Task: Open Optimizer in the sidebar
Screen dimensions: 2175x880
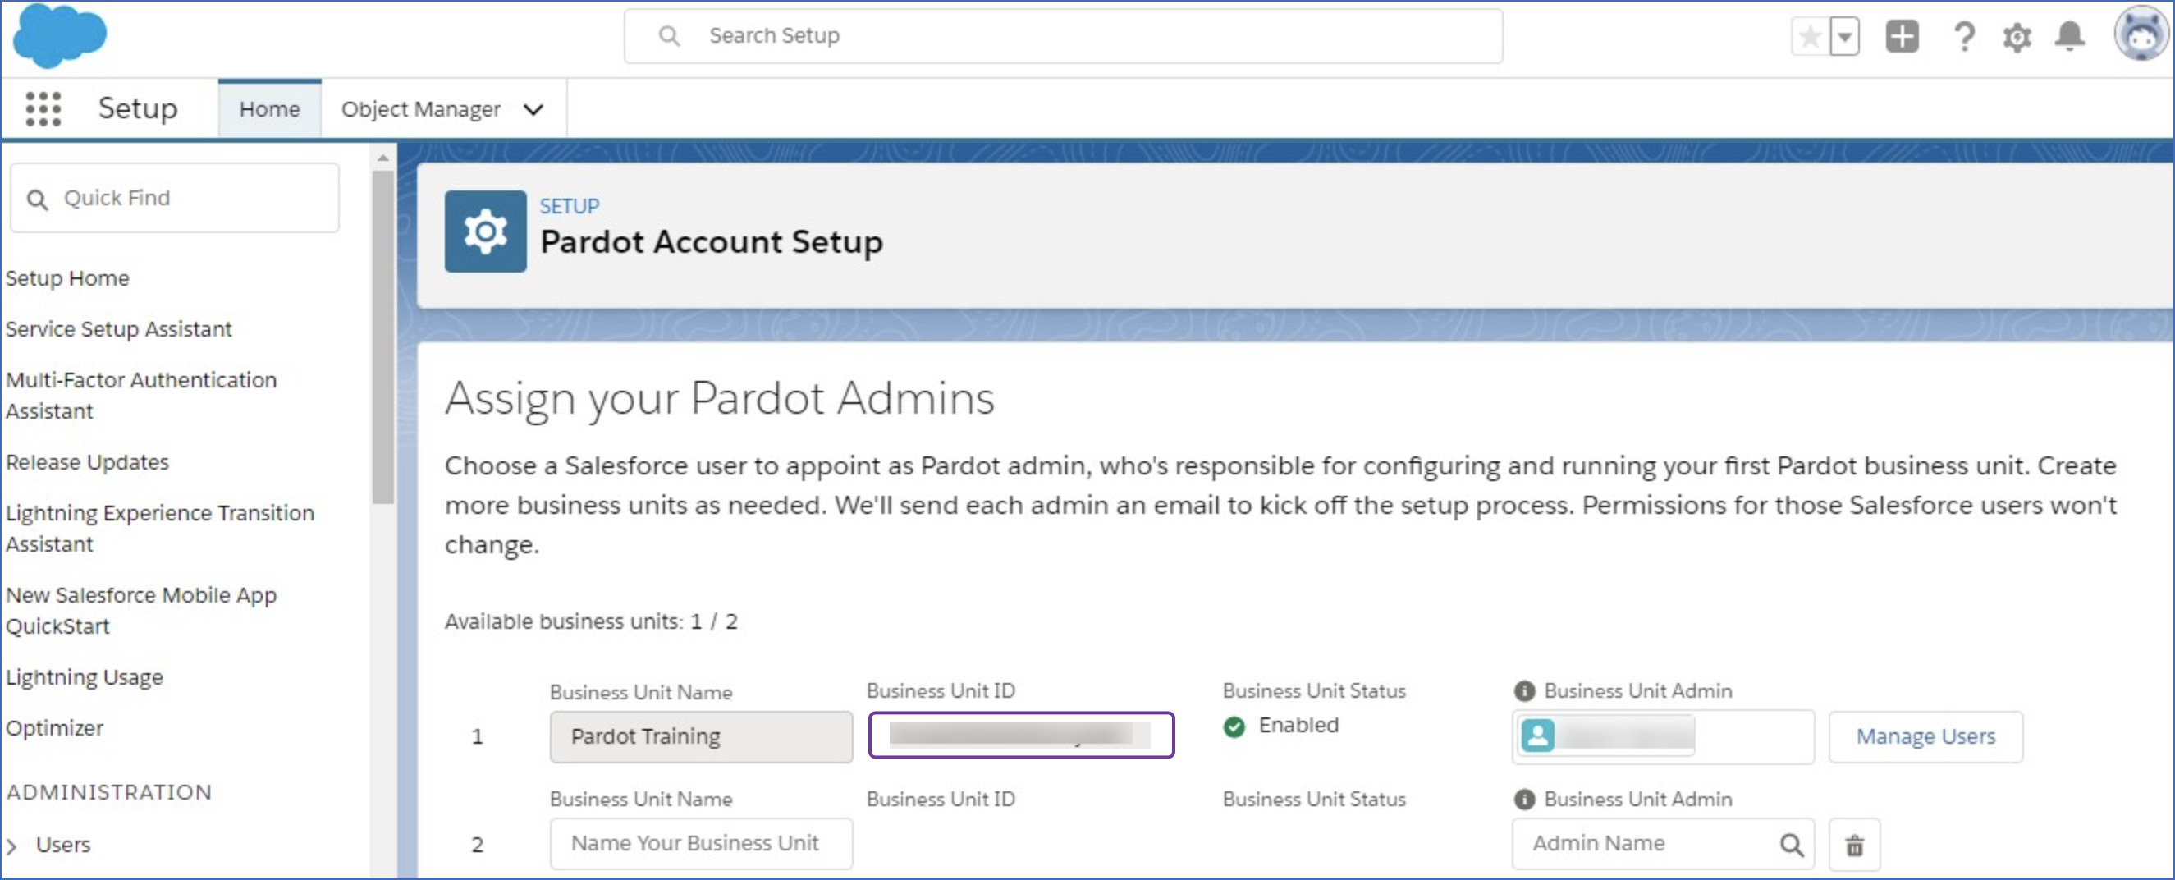Action: pos(55,728)
